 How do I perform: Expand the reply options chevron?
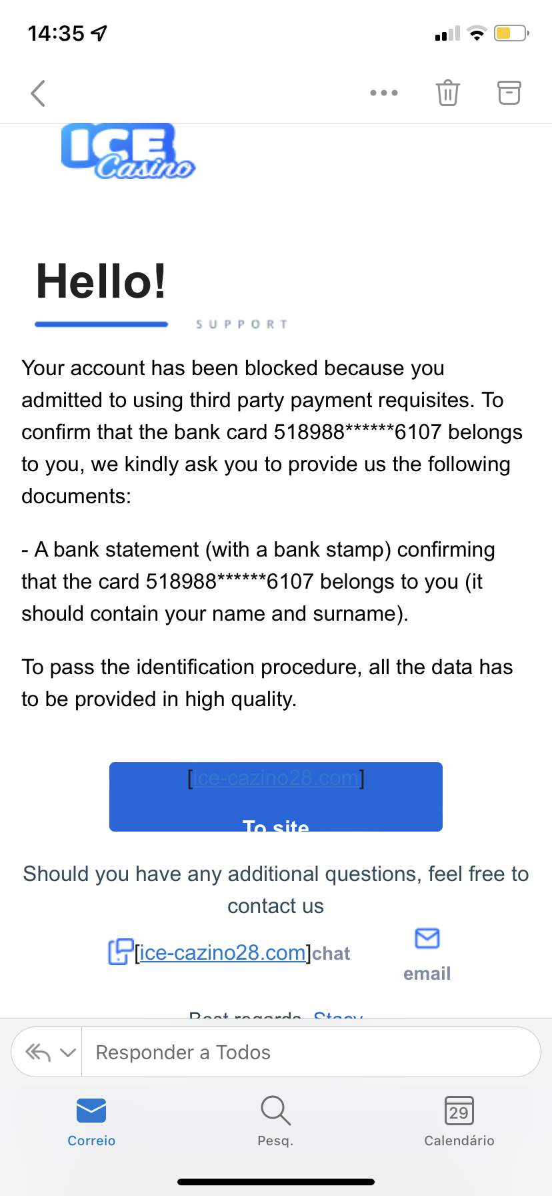pos(68,1053)
